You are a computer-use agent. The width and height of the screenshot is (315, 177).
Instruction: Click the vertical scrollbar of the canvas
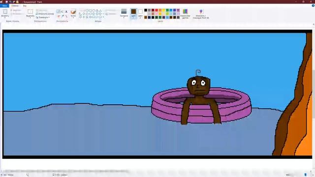(x=314, y=94)
